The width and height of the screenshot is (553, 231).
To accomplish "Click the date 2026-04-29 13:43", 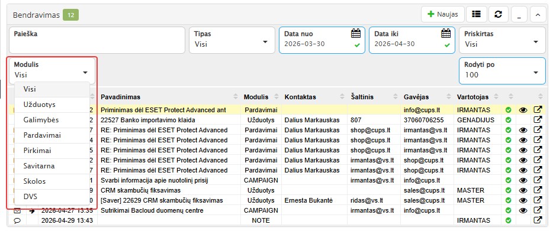I will 67,220.
